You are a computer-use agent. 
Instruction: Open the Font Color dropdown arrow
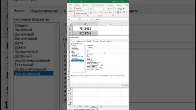[112, 12]
